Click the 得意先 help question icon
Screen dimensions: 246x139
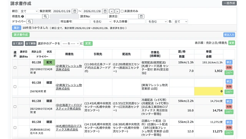23,16
